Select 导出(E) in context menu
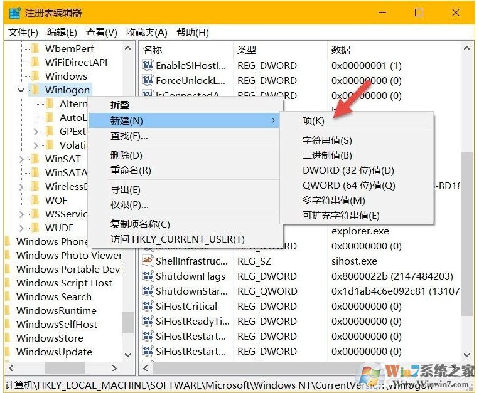The width and height of the screenshot is (479, 393). pos(126,190)
